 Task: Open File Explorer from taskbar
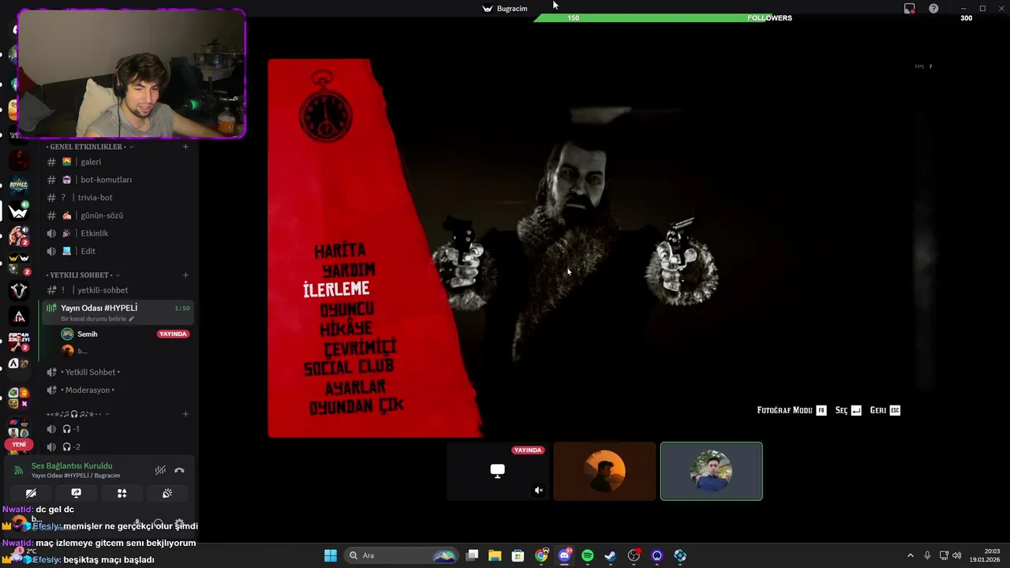[495, 555]
